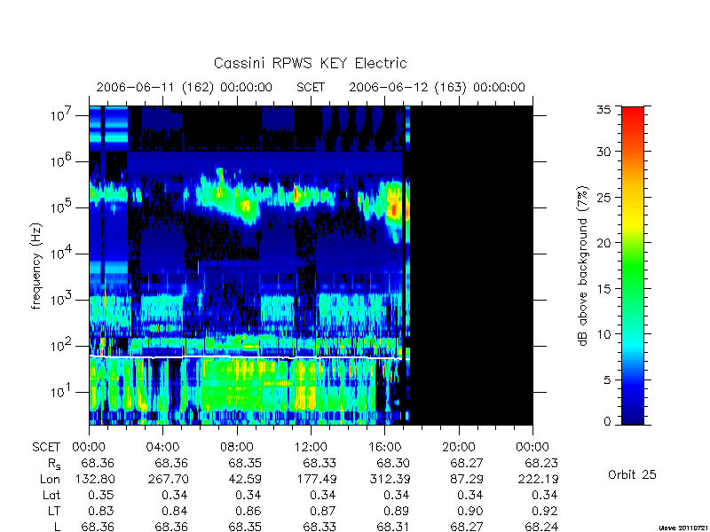Click the 'LT' row label
This screenshot has height=532, width=710.
pyautogui.click(x=54, y=511)
